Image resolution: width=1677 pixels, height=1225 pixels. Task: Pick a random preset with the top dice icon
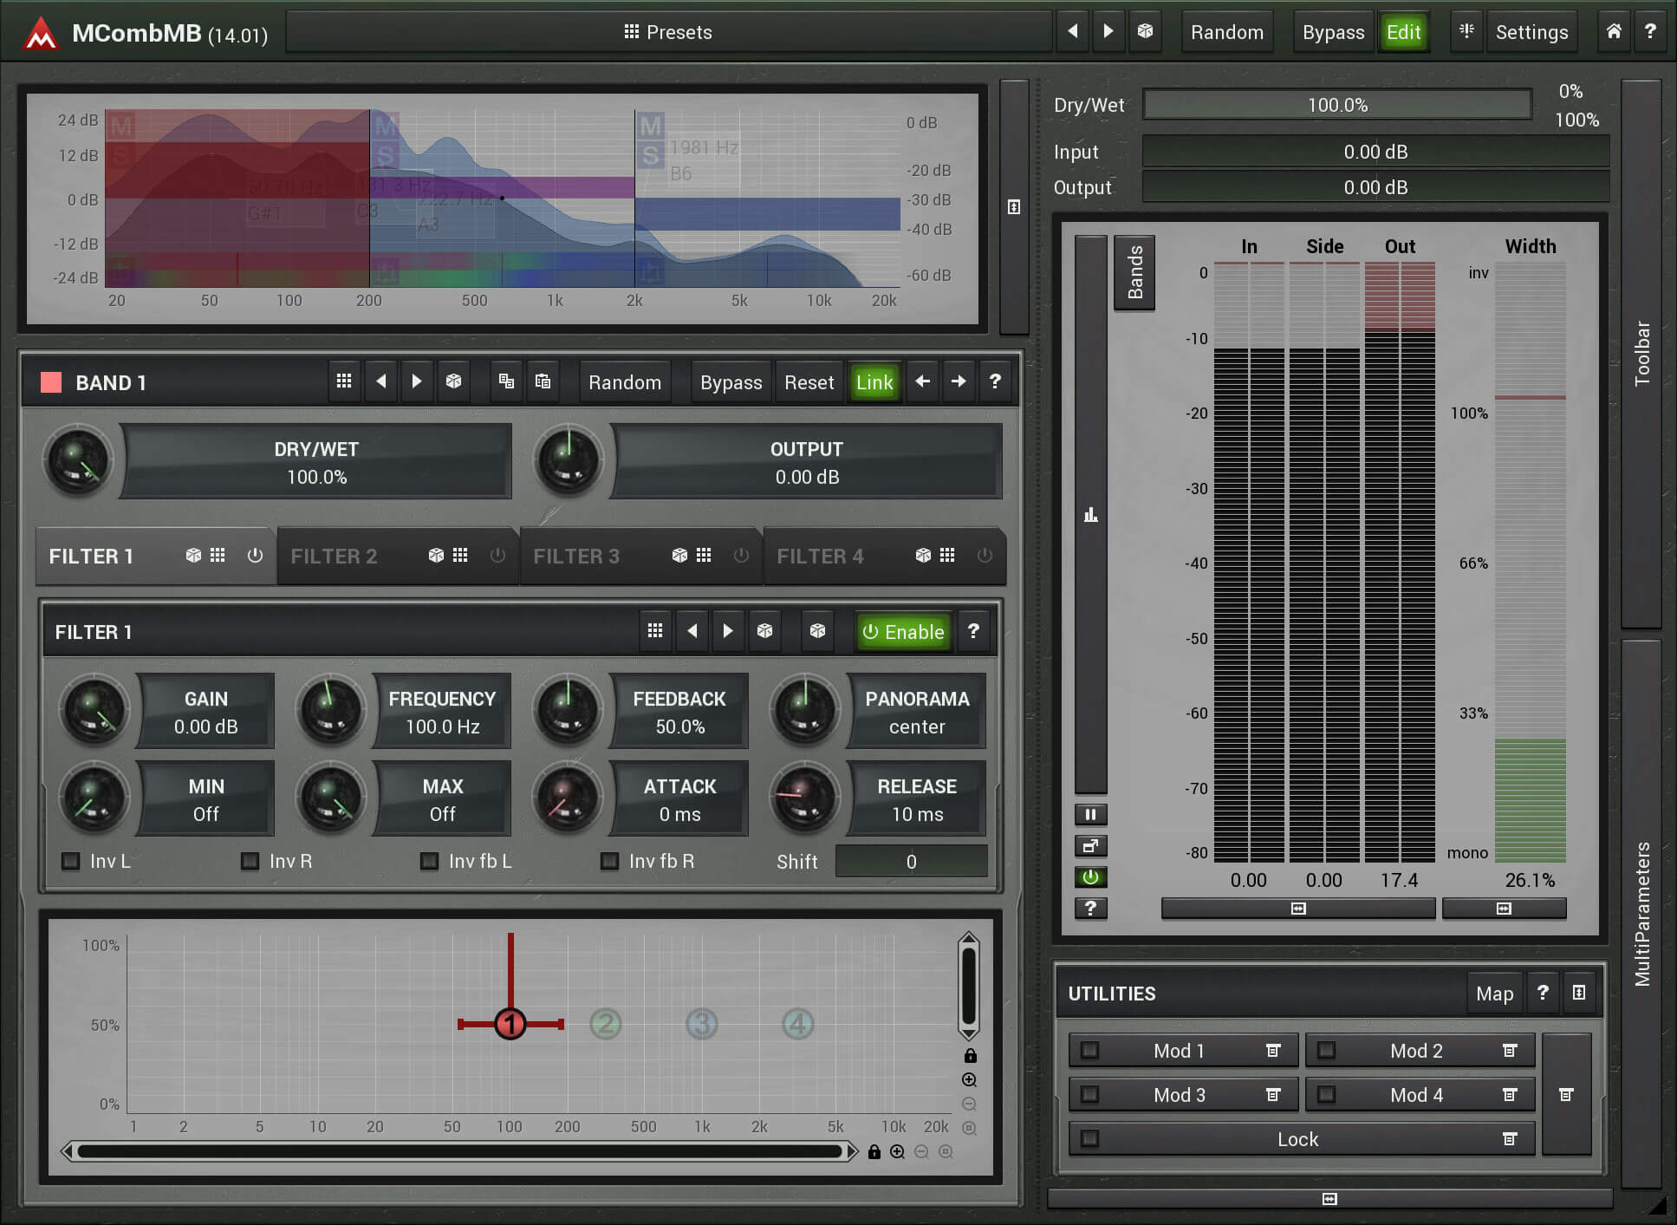click(1145, 32)
